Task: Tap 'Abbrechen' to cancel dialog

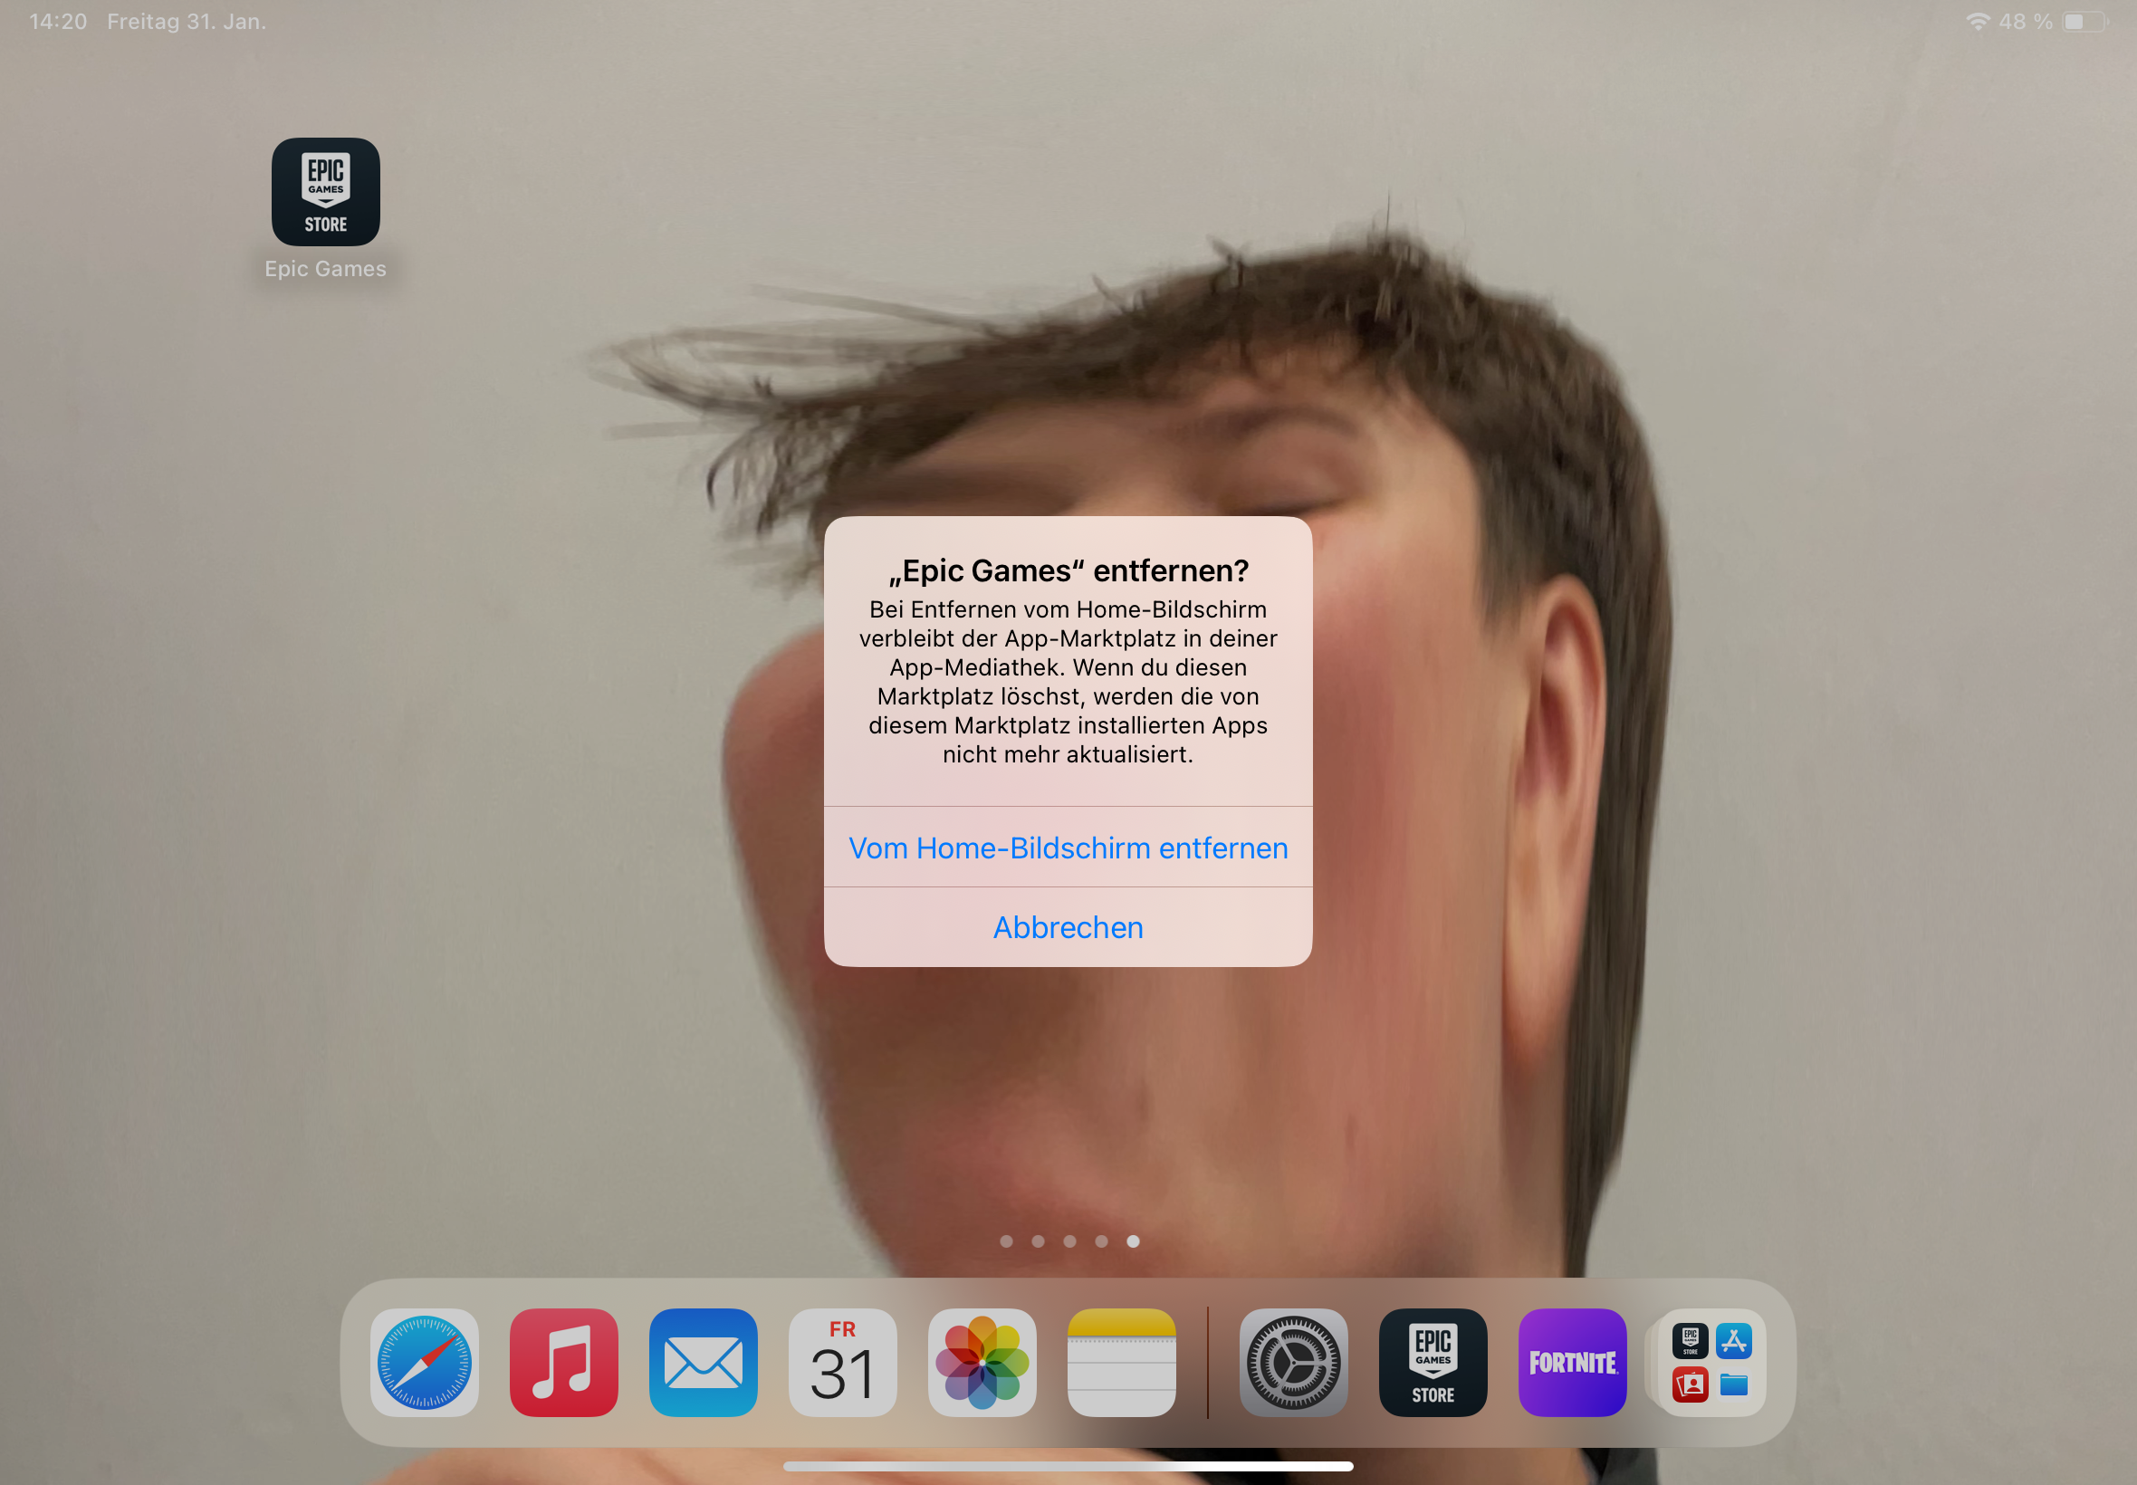Action: (x=1068, y=926)
